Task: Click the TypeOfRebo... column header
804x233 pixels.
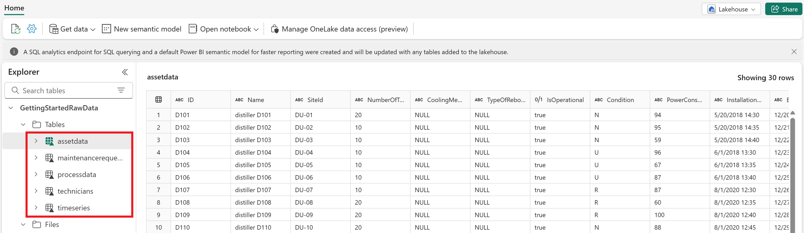Action: pyautogui.click(x=500, y=100)
